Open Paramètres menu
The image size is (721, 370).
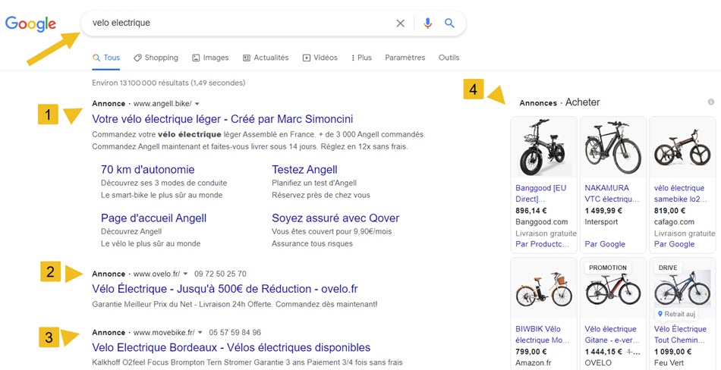tap(405, 58)
